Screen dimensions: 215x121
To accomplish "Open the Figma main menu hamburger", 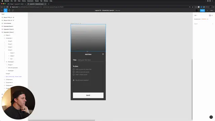I will [2, 10].
